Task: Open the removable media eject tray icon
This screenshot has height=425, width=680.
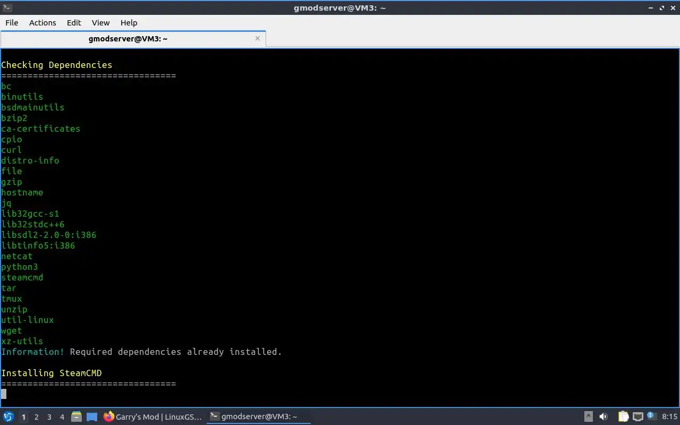Action: point(589,416)
